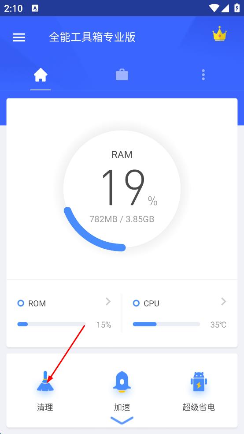The width and height of the screenshot is (244, 434).
Task: Click the CPU temperature progress bar
Action: pos(166,324)
